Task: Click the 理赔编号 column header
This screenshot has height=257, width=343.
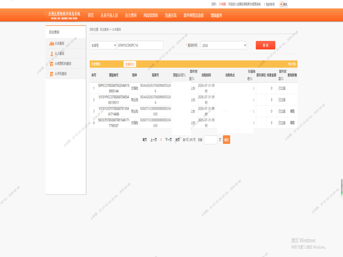Action: (114, 75)
